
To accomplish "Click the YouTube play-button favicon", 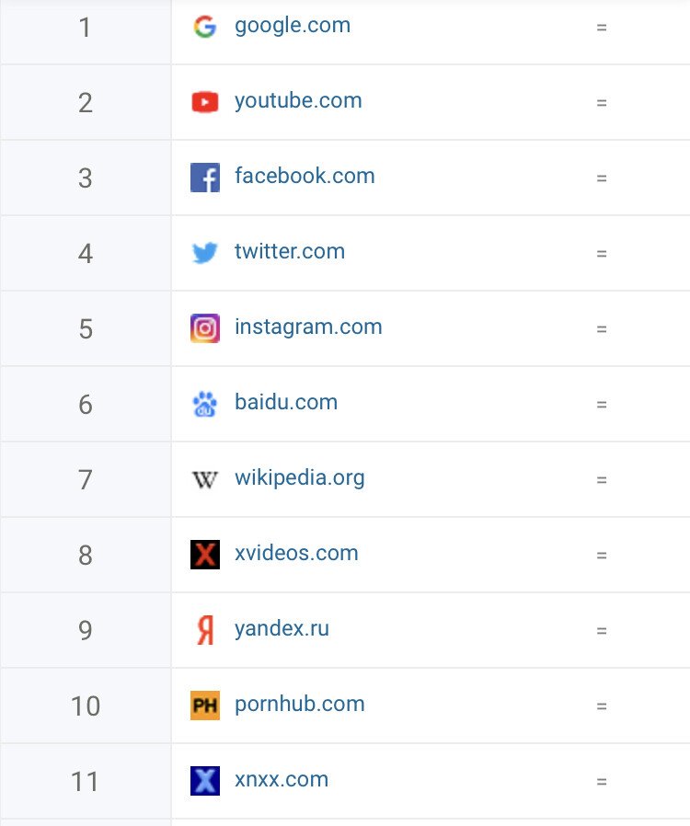I will click(204, 102).
